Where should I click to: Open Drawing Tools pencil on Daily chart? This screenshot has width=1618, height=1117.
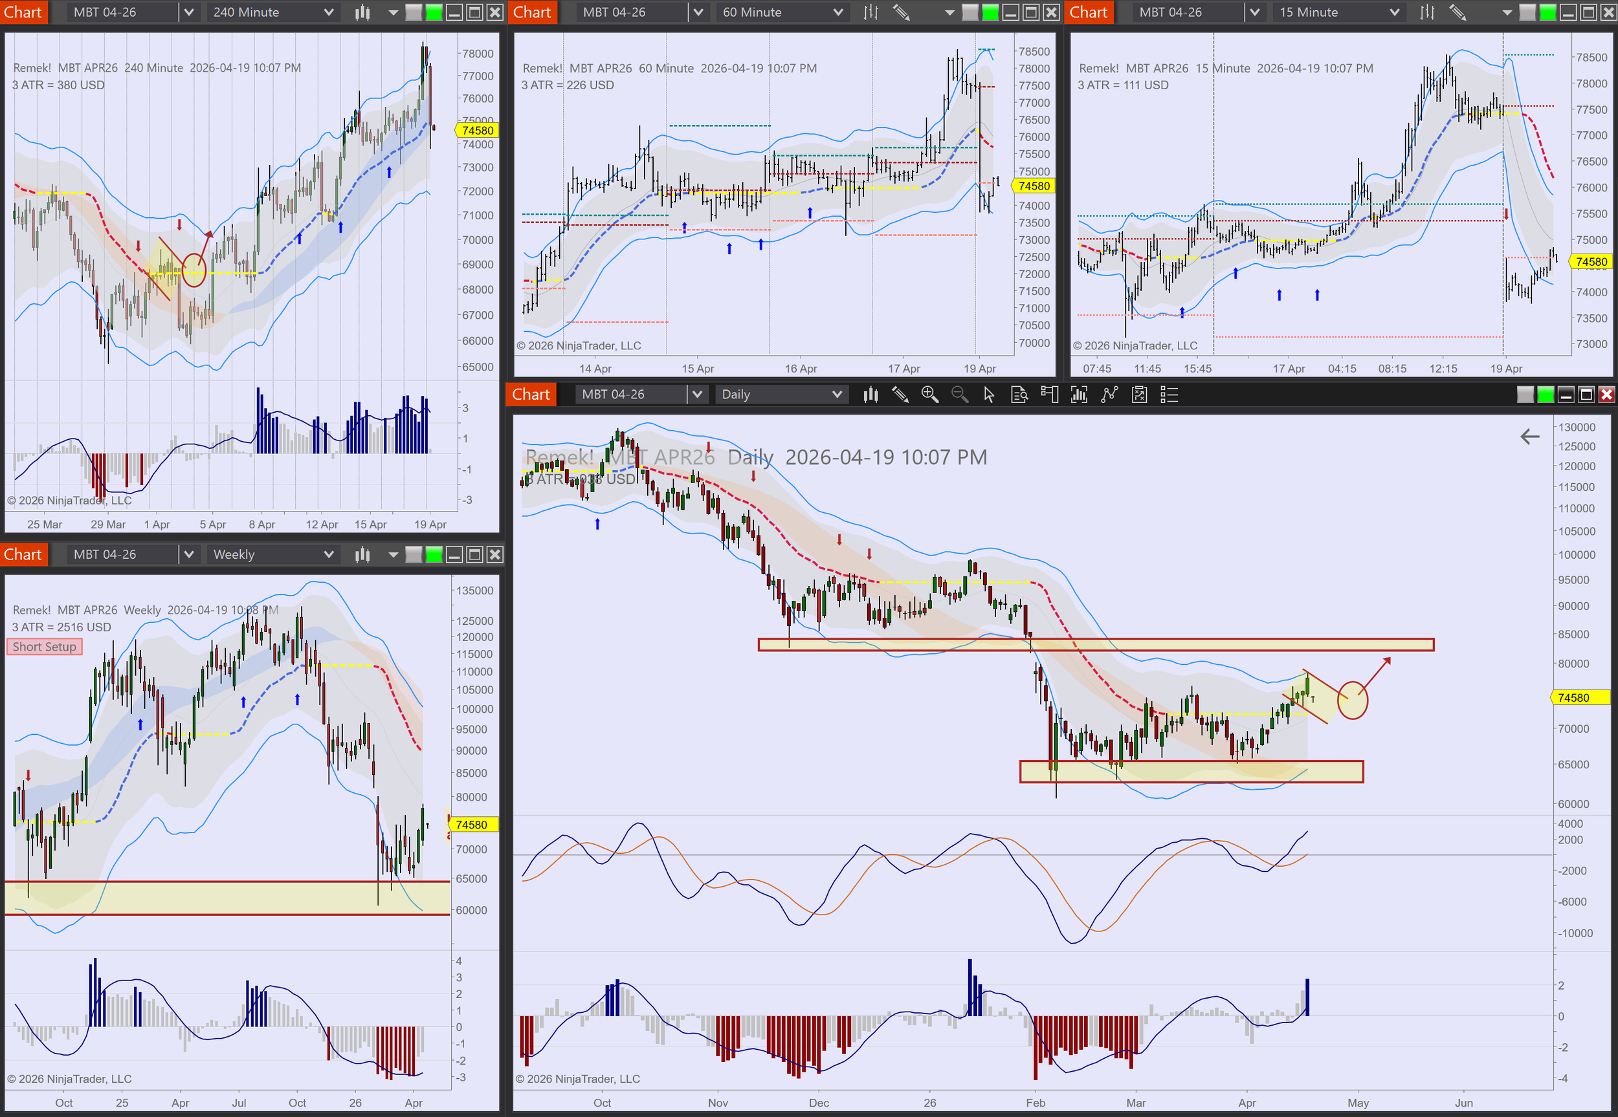(x=900, y=395)
